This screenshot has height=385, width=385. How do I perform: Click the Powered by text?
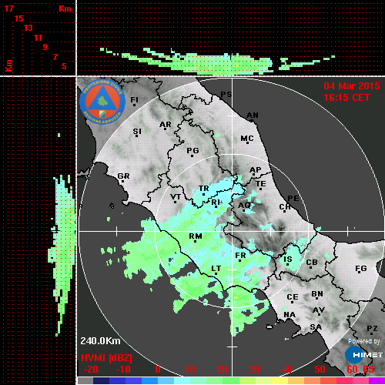pyautogui.click(x=363, y=341)
